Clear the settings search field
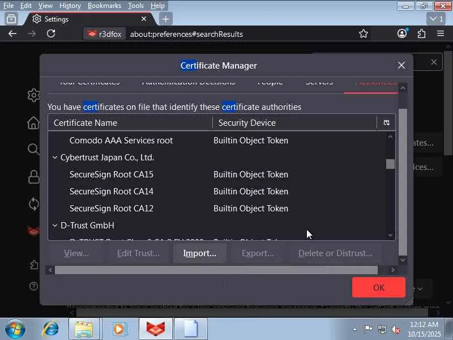453x340 pixels. (x=434, y=62)
